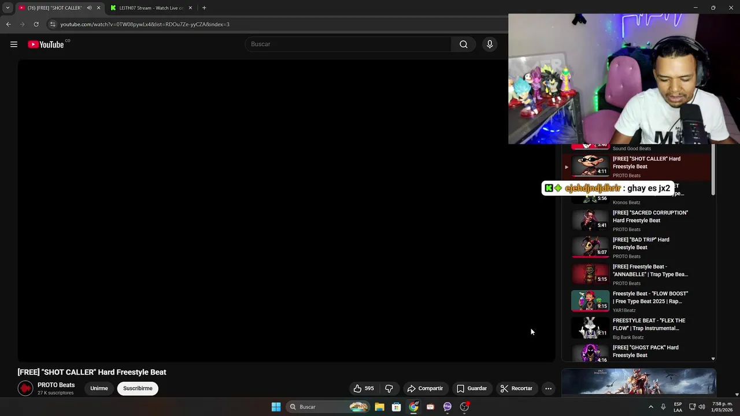Go back in browser history
The height and width of the screenshot is (416, 740).
pyautogui.click(x=8, y=24)
